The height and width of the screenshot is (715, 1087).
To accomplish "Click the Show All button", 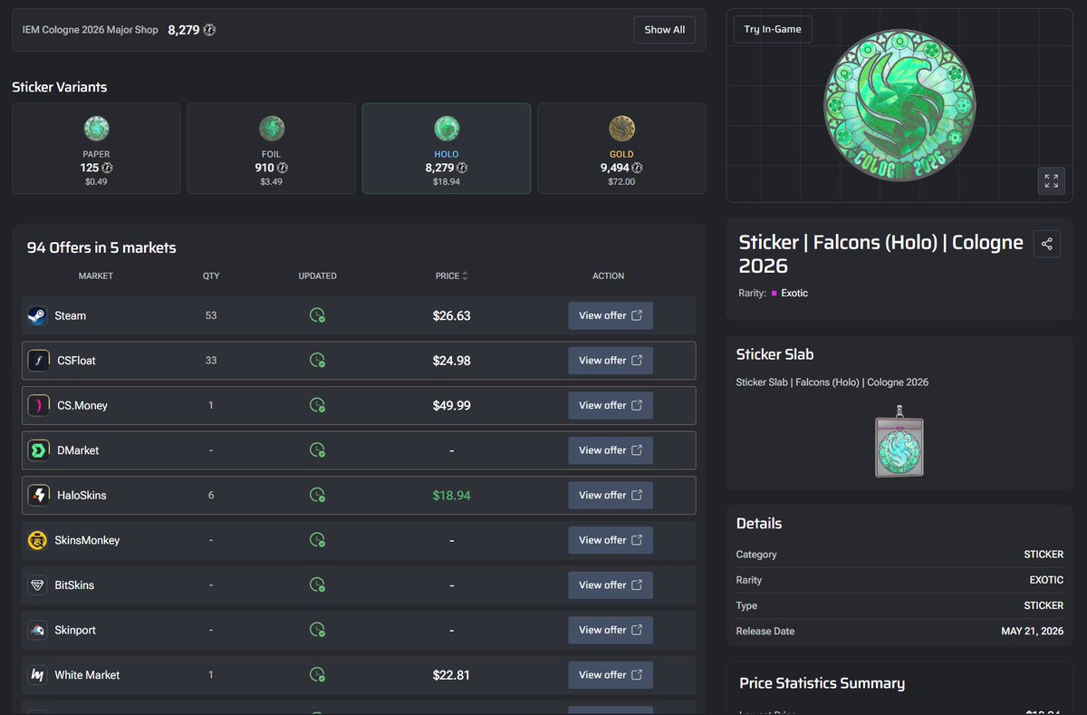I will click(x=665, y=30).
